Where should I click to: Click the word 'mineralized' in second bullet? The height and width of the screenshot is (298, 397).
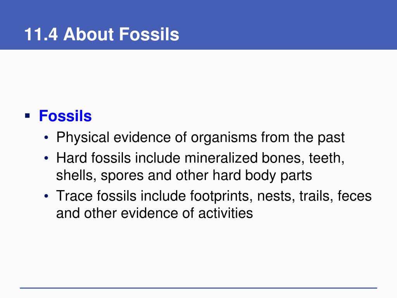pos(221,158)
